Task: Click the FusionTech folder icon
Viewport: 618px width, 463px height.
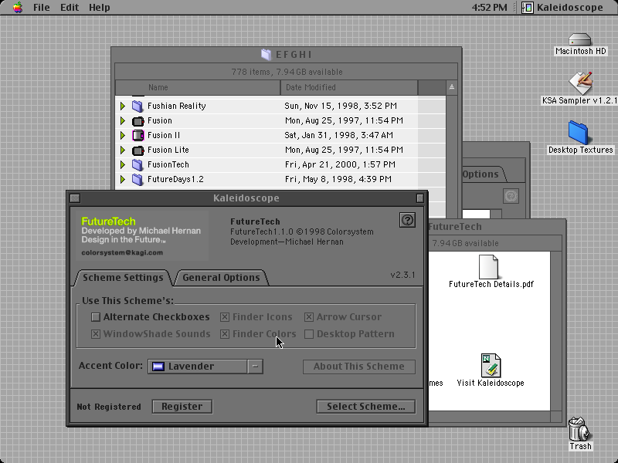Action: coord(138,164)
